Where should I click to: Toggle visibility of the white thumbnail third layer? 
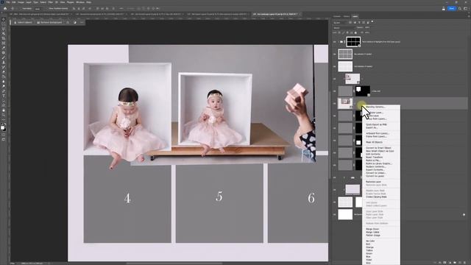[x=335, y=66]
